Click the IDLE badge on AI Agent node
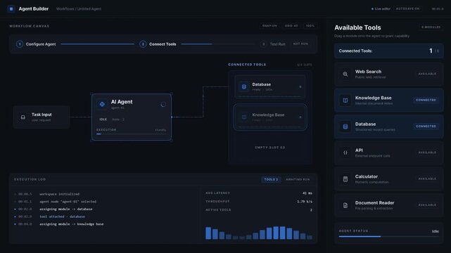 point(103,119)
